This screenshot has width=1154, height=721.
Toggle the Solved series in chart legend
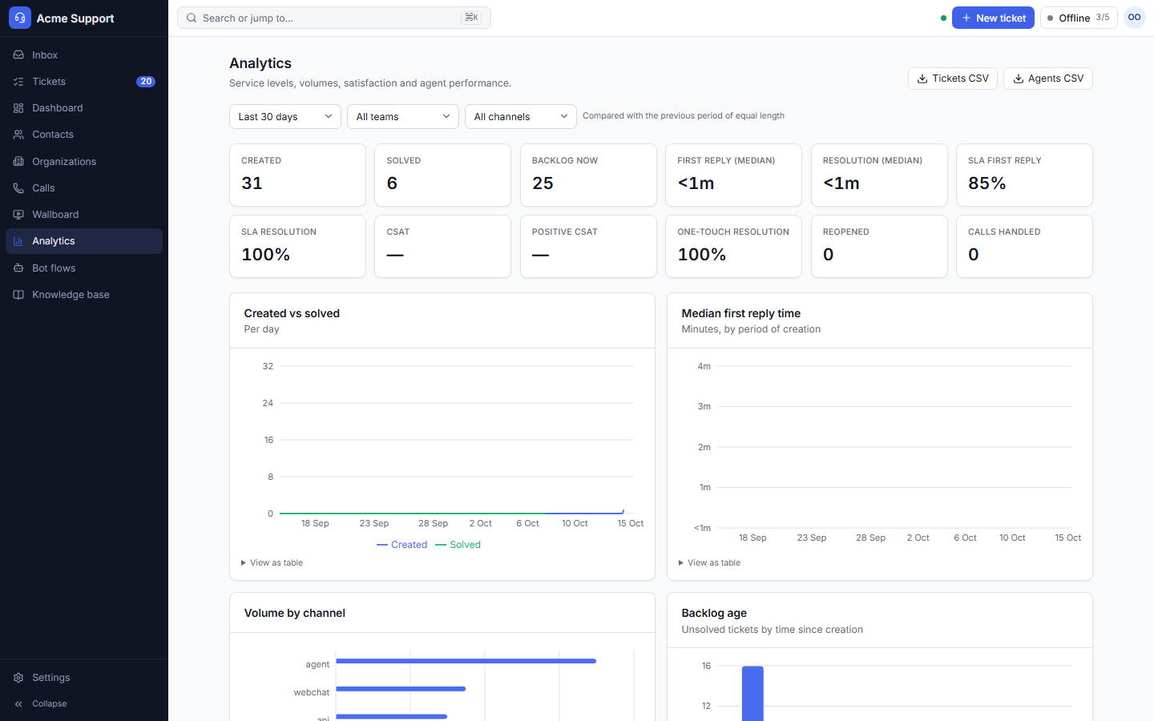coord(458,545)
